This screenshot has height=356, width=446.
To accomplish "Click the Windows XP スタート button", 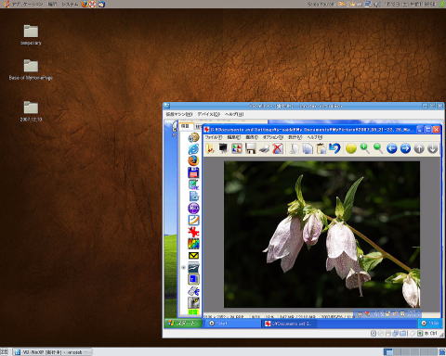I will 183,324.
